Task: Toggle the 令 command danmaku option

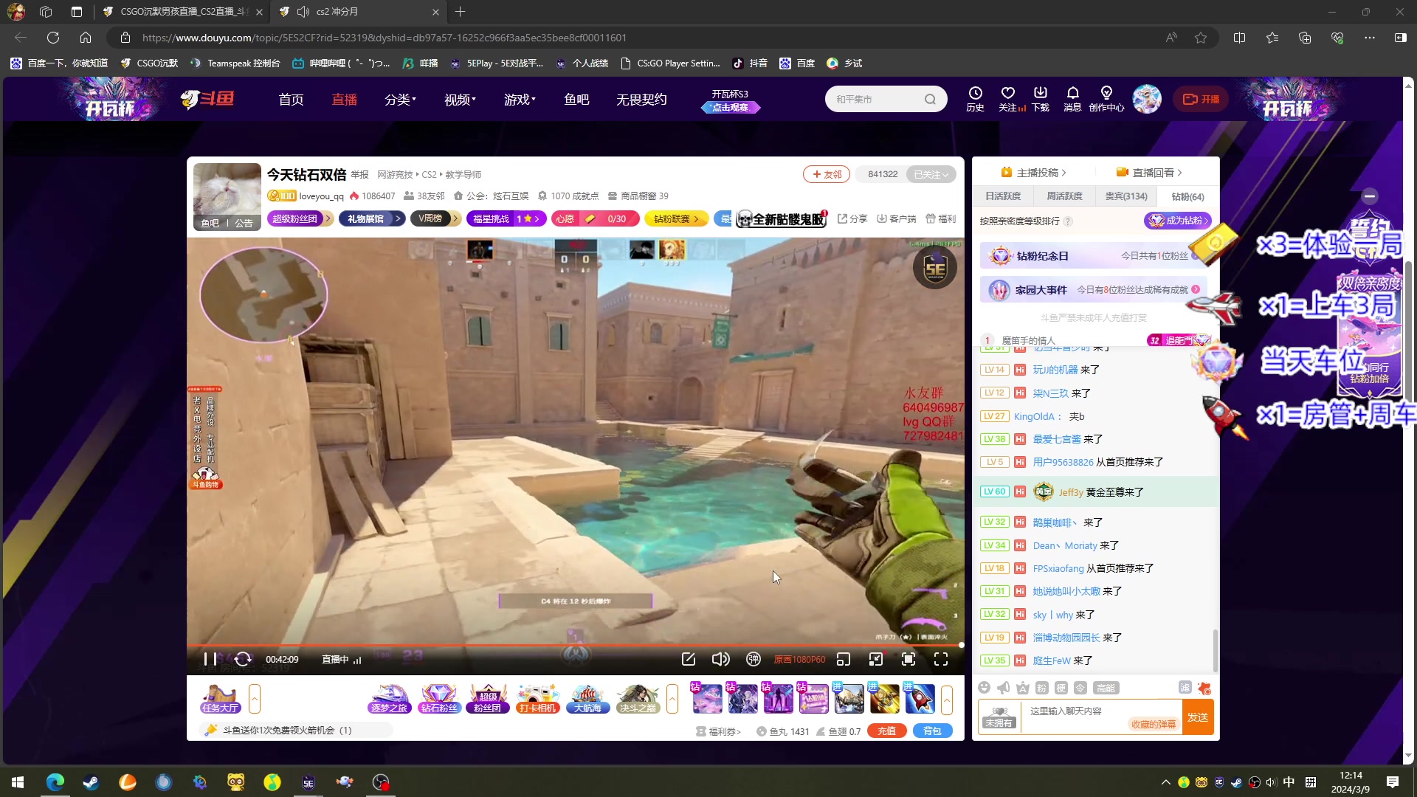Action: 1080,688
